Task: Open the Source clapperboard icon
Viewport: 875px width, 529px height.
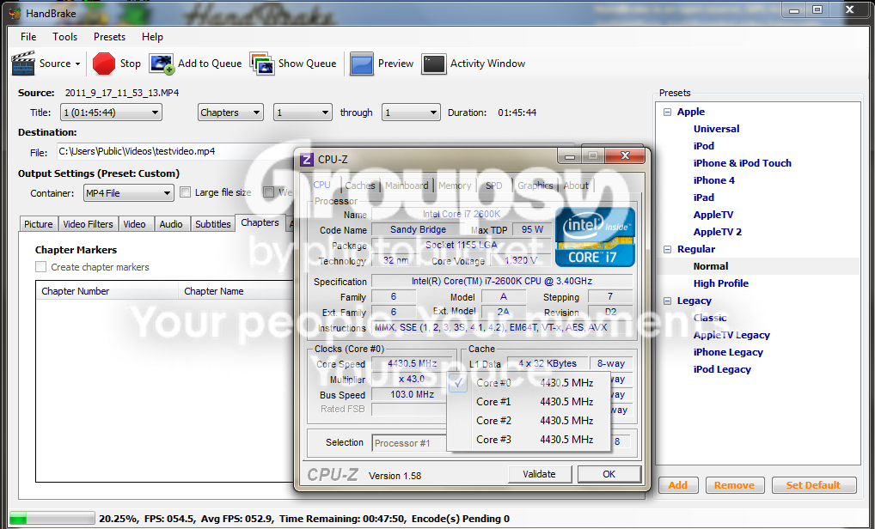Action: pyautogui.click(x=23, y=64)
